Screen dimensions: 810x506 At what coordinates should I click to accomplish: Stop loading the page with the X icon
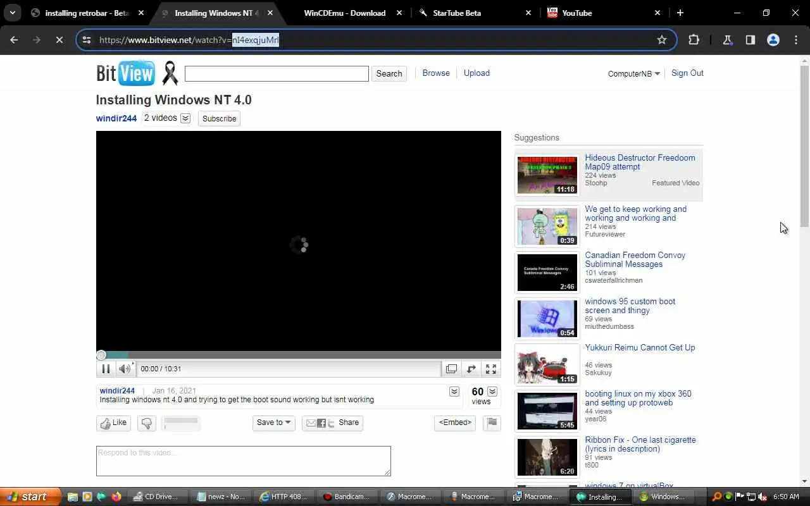tap(58, 40)
